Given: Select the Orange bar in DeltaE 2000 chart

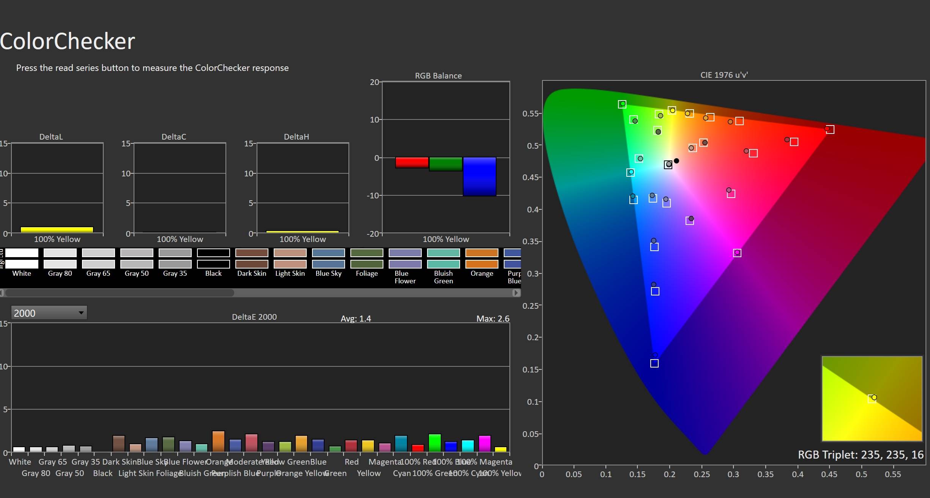Looking at the screenshot, I should click(x=218, y=441).
